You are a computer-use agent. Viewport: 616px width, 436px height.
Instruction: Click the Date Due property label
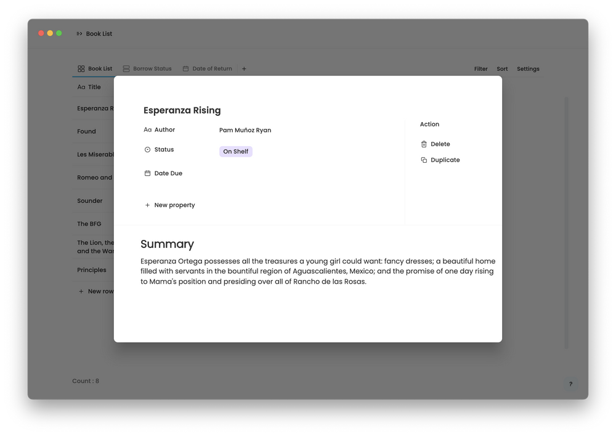[168, 173]
